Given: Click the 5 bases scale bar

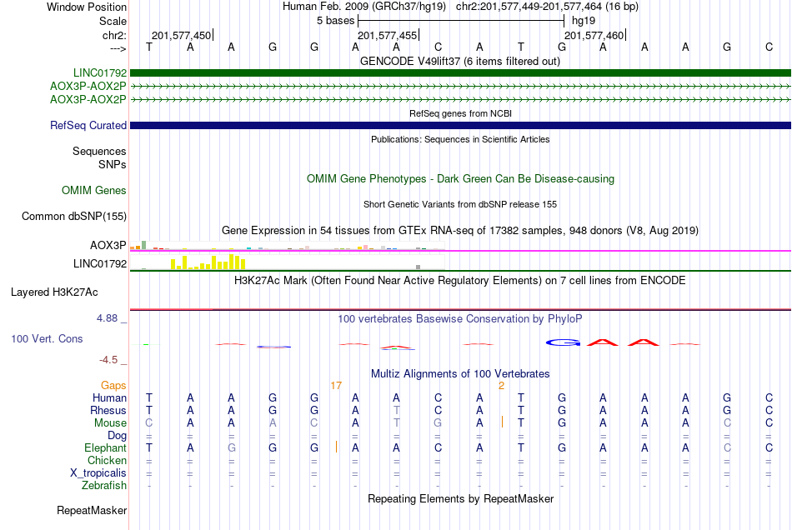Looking at the screenshot, I should (x=461, y=21).
